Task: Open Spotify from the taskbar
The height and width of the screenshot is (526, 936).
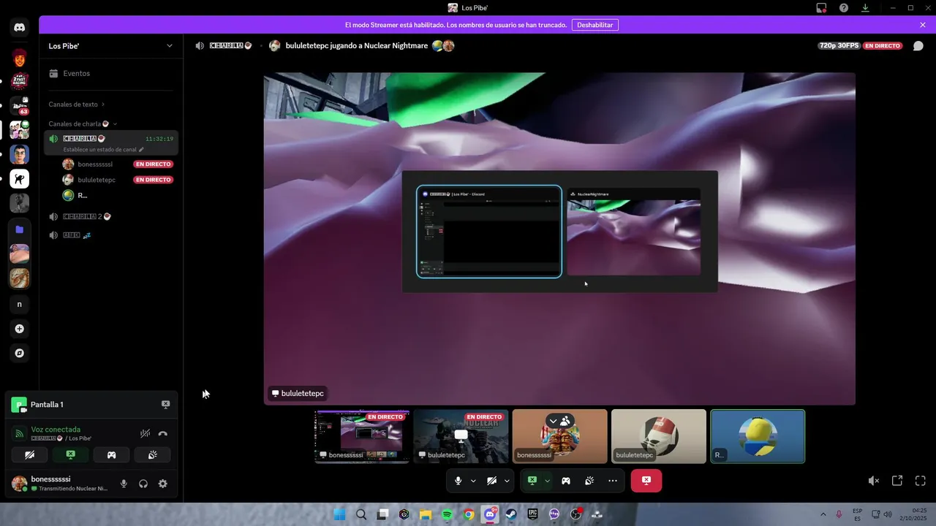Action: coord(447,514)
